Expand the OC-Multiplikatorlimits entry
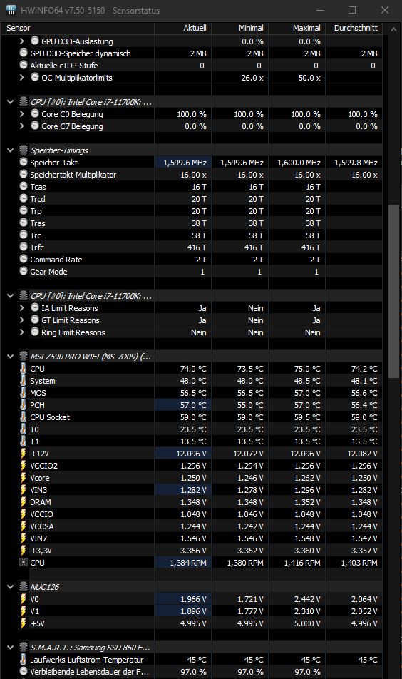The height and width of the screenshot is (679, 402). pos(21,78)
